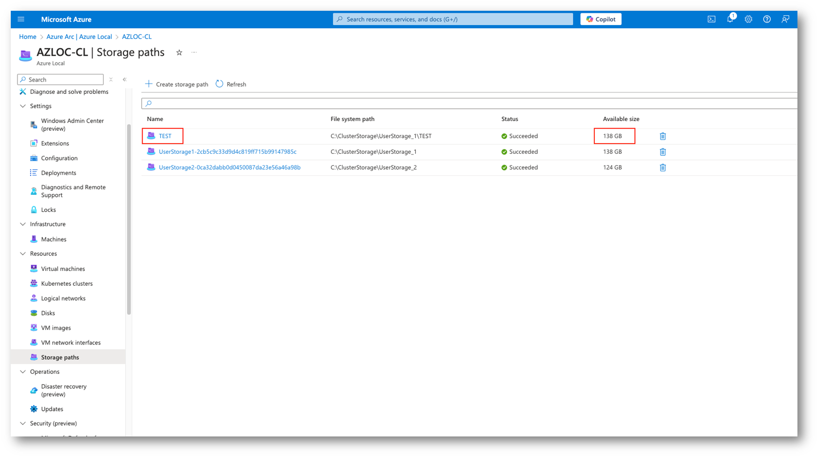Favorite this page with the star icon
The height and width of the screenshot is (458, 819).
coord(179,53)
